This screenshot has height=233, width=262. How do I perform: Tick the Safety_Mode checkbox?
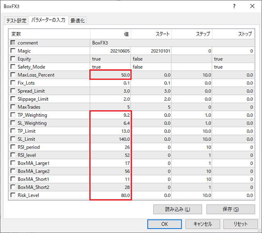13,67
